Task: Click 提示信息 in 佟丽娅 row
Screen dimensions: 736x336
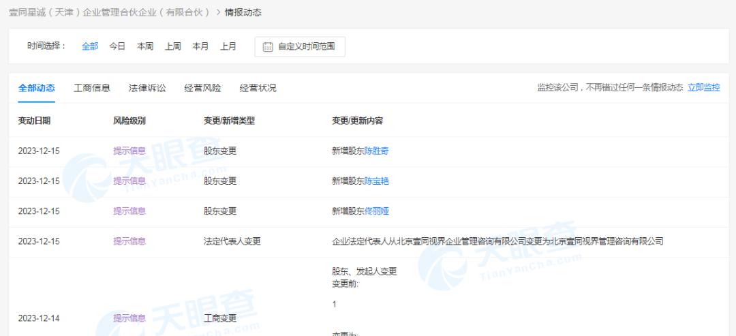Action: coord(129,211)
